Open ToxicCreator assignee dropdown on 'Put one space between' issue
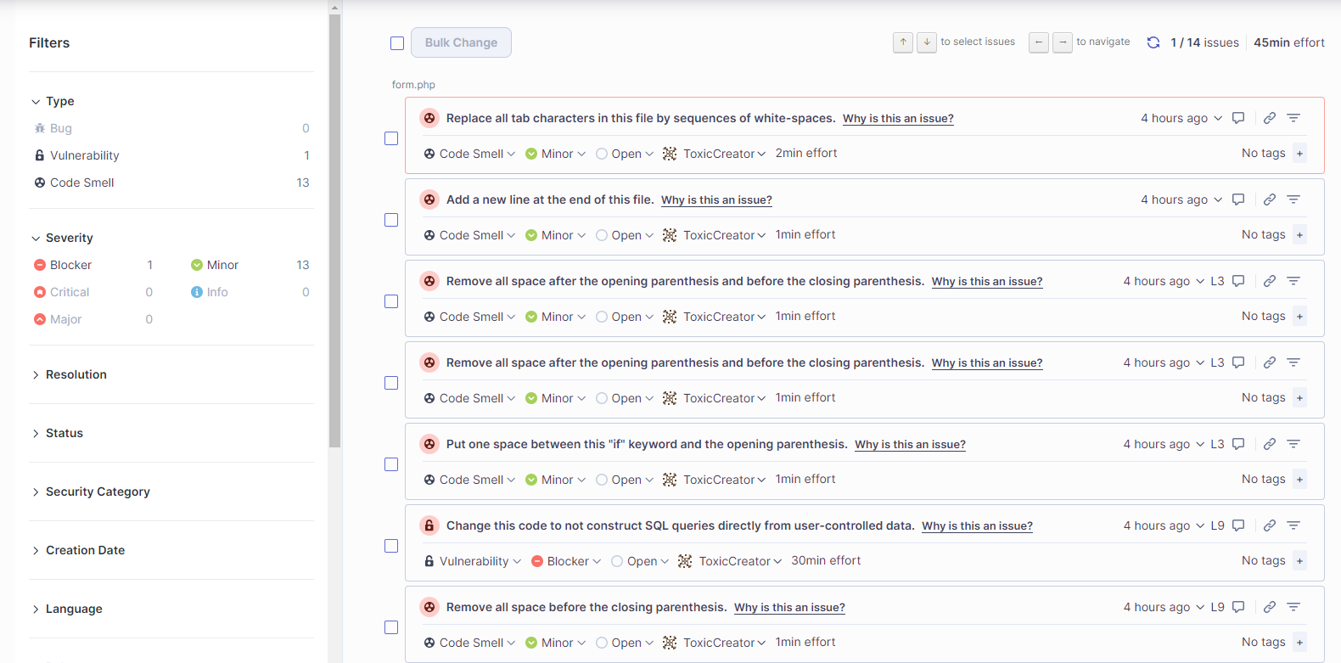The height and width of the screenshot is (663, 1341). coord(714,480)
